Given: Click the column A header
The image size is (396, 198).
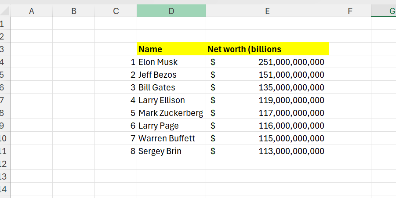Looking at the screenshot, I should (x=31, y=11).
